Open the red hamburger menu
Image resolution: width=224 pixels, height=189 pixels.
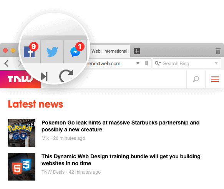tap(214, 79)
